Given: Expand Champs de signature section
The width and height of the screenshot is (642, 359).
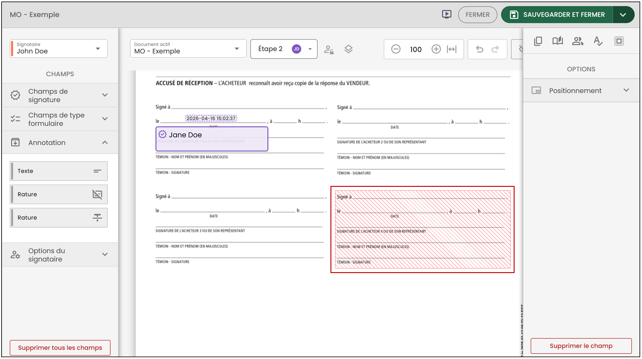Looking at the screenshot, I should tap(60, 95).
